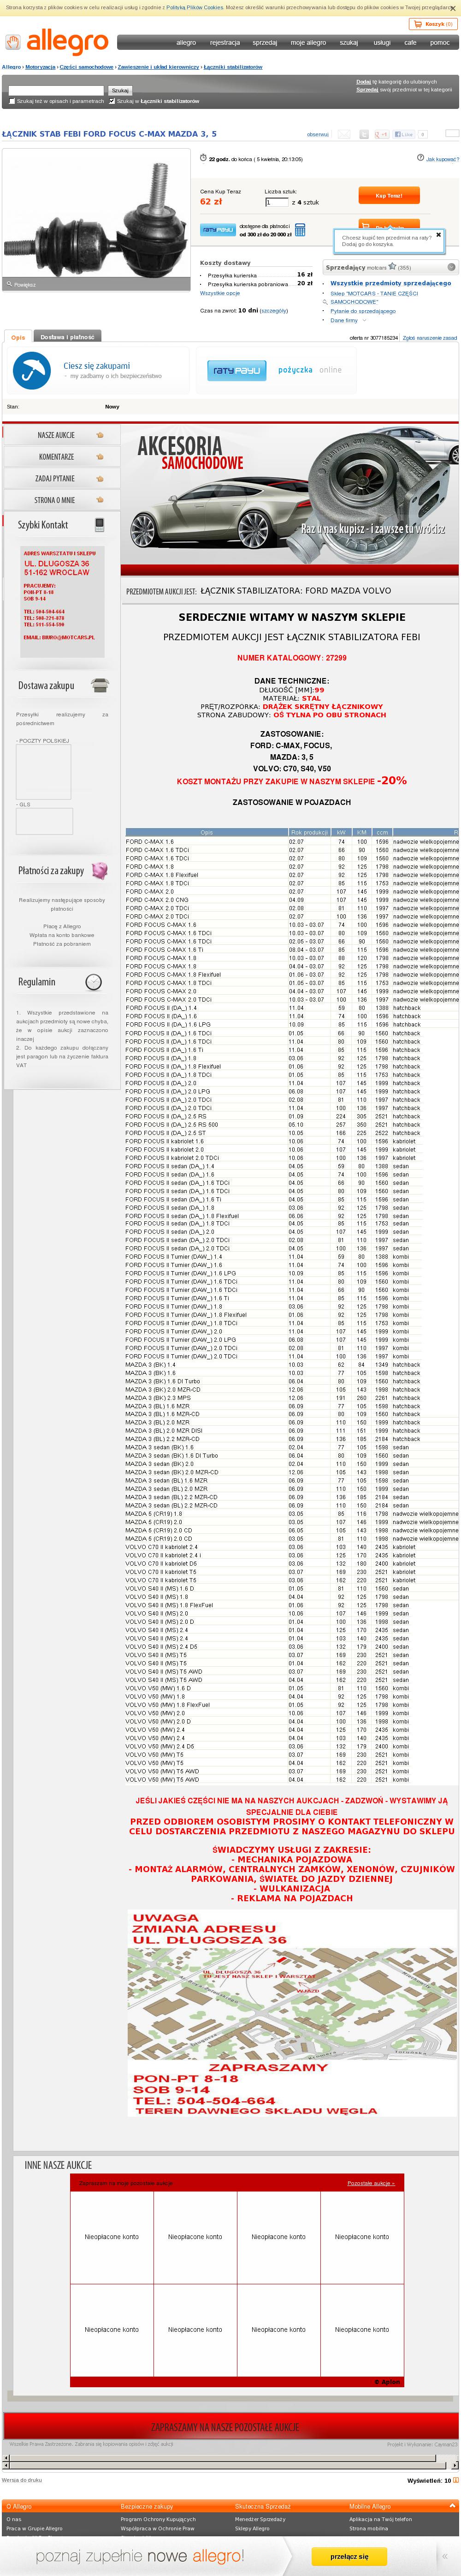Click the seller rating star icon
The image size is (461, 2576).
point(392,267)
